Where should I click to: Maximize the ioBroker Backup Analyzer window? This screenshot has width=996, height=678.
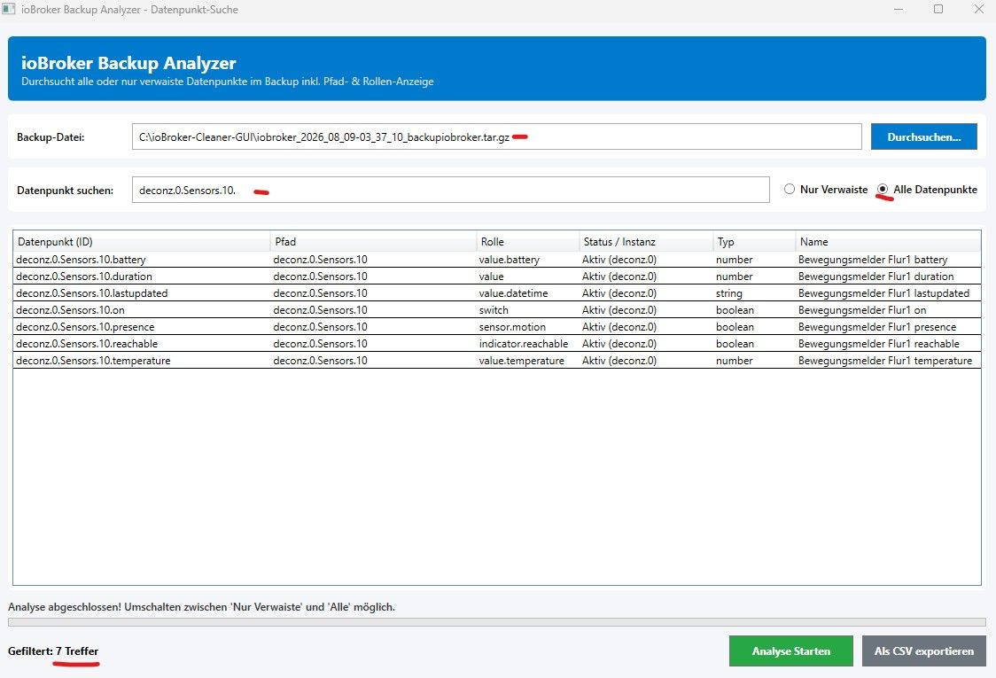tap(938, 9)
